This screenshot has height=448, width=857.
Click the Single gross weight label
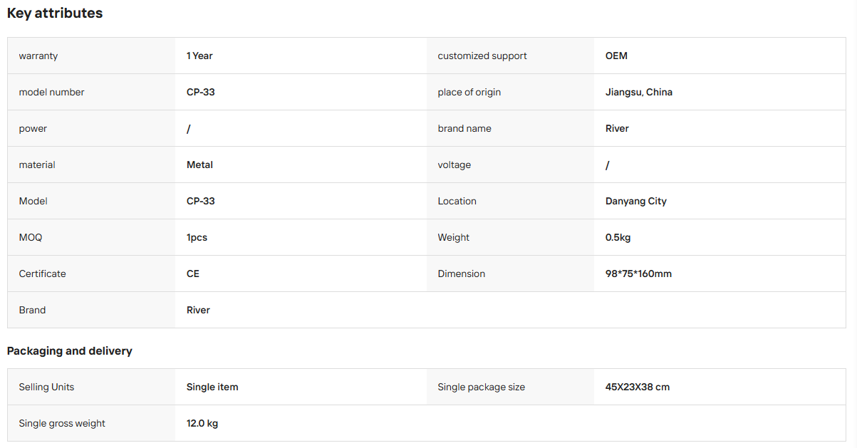coord(62,423)
